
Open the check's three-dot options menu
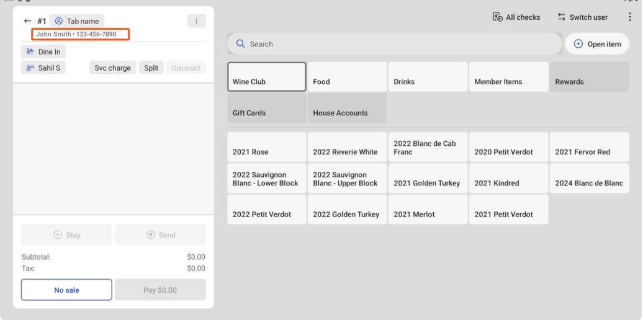(196, 21)
